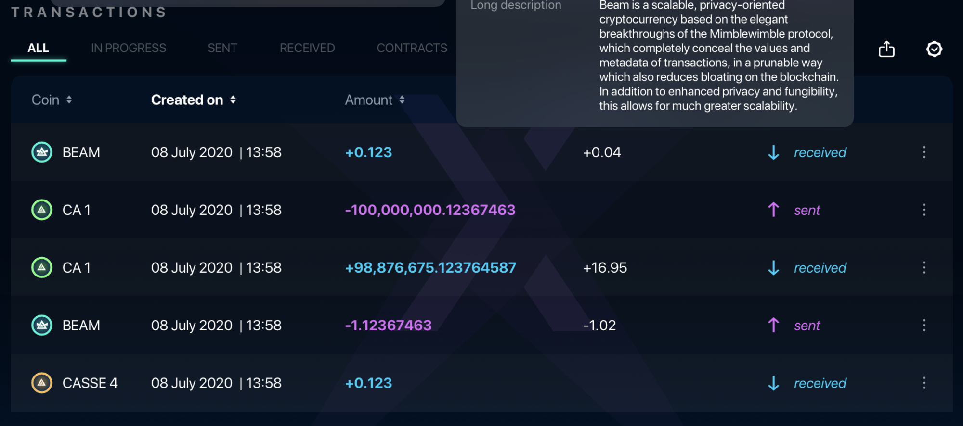
Task: Open actions menu for the CASSE 4 transaction
Action: [924, 383]
